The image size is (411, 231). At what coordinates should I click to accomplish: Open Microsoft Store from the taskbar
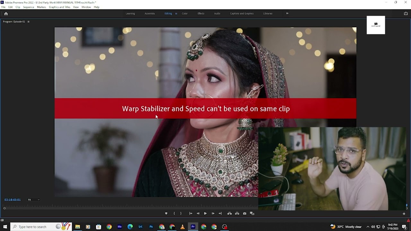pos(99,227)
